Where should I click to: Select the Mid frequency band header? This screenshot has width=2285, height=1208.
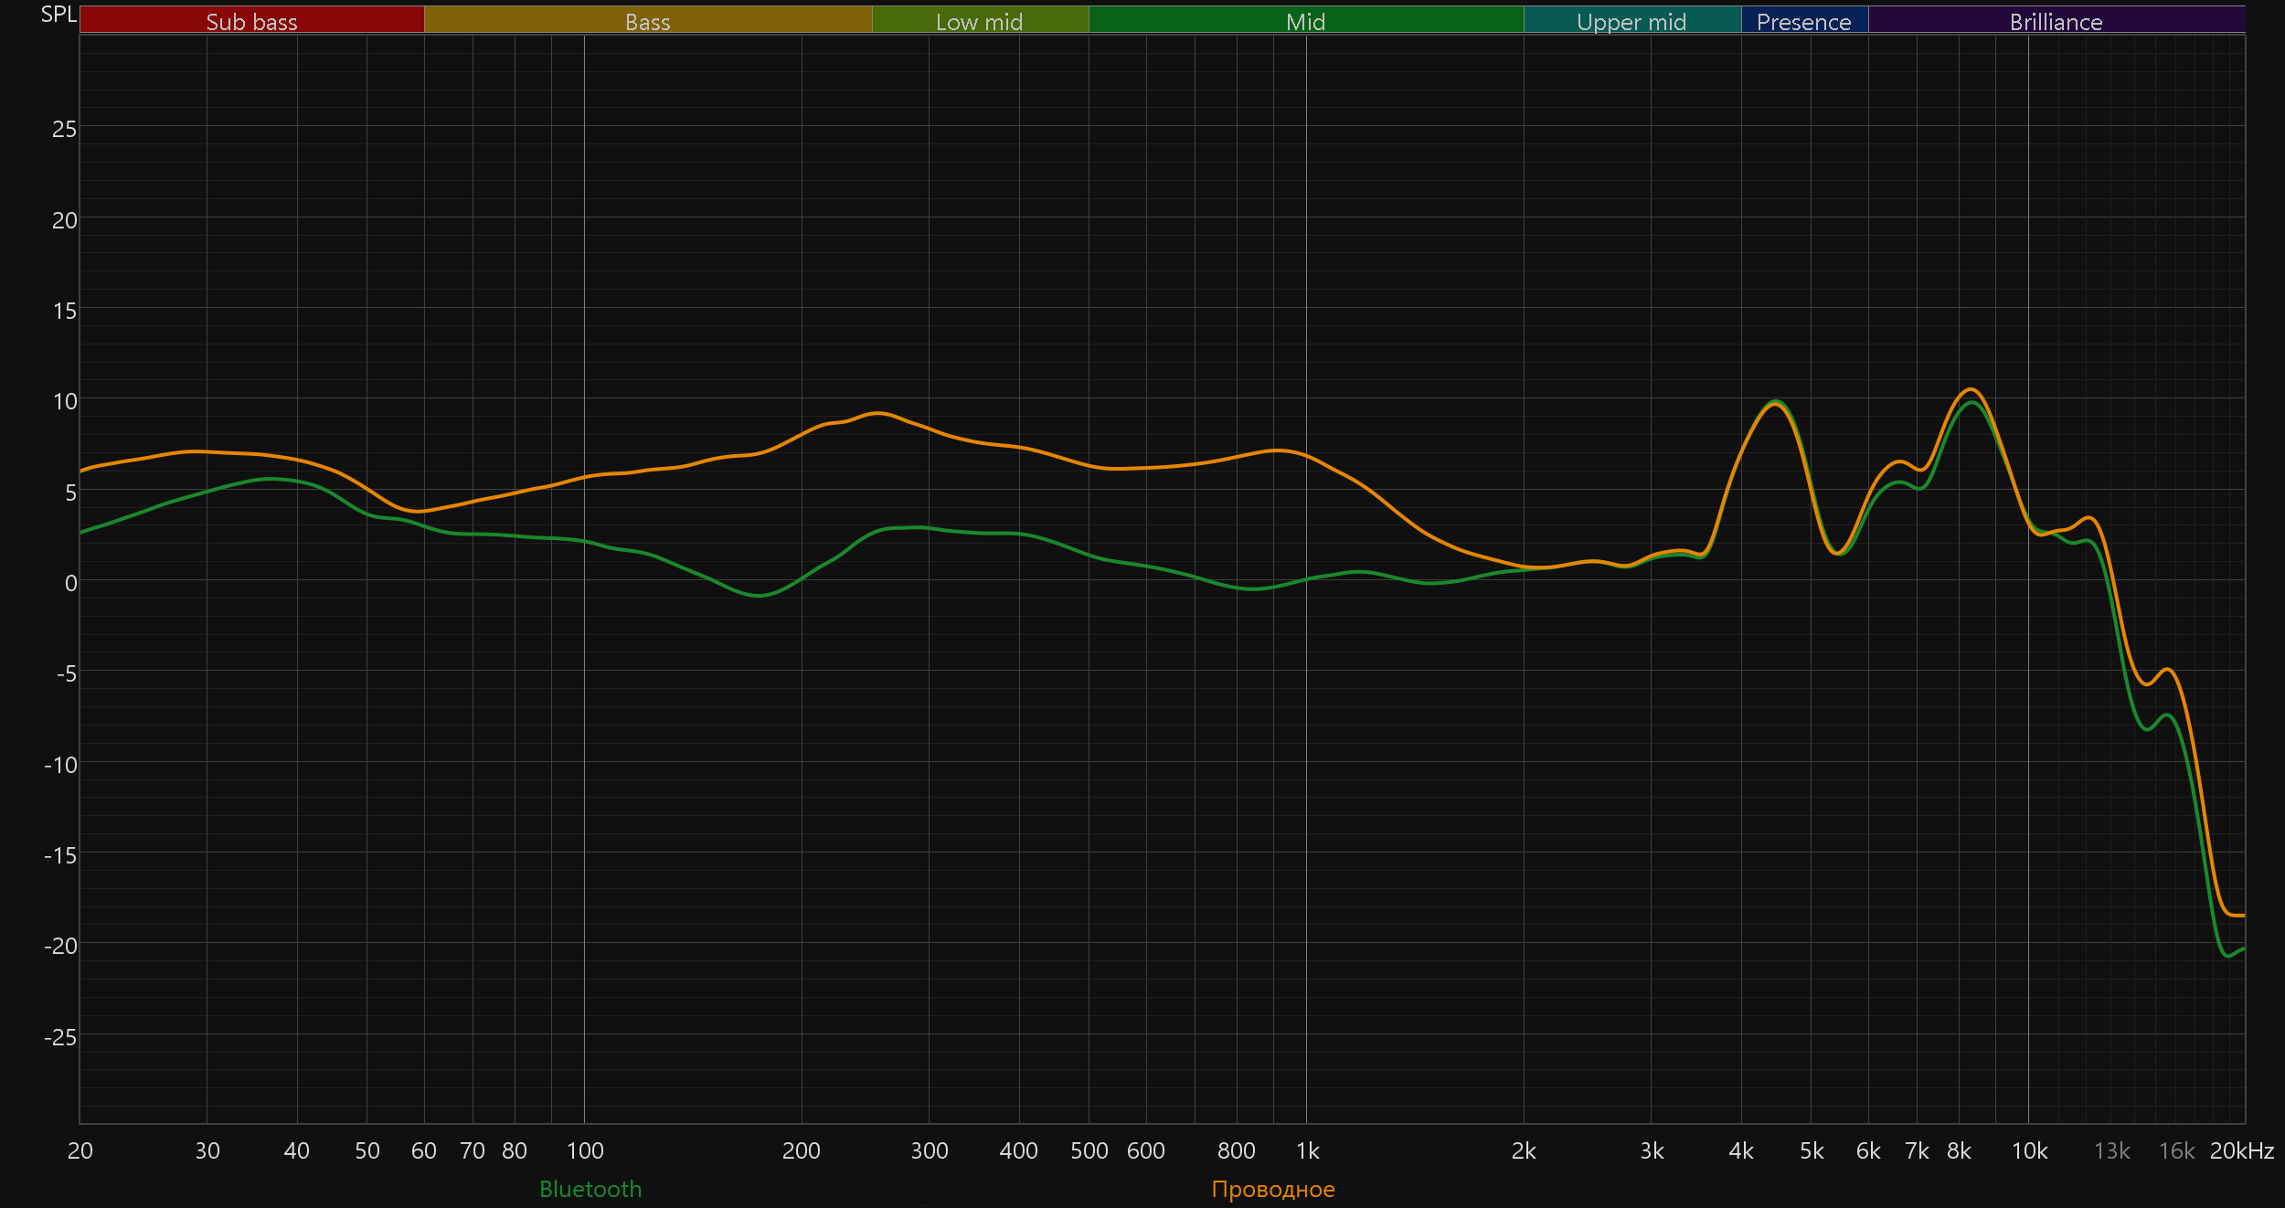click(x=1305, y=21)
